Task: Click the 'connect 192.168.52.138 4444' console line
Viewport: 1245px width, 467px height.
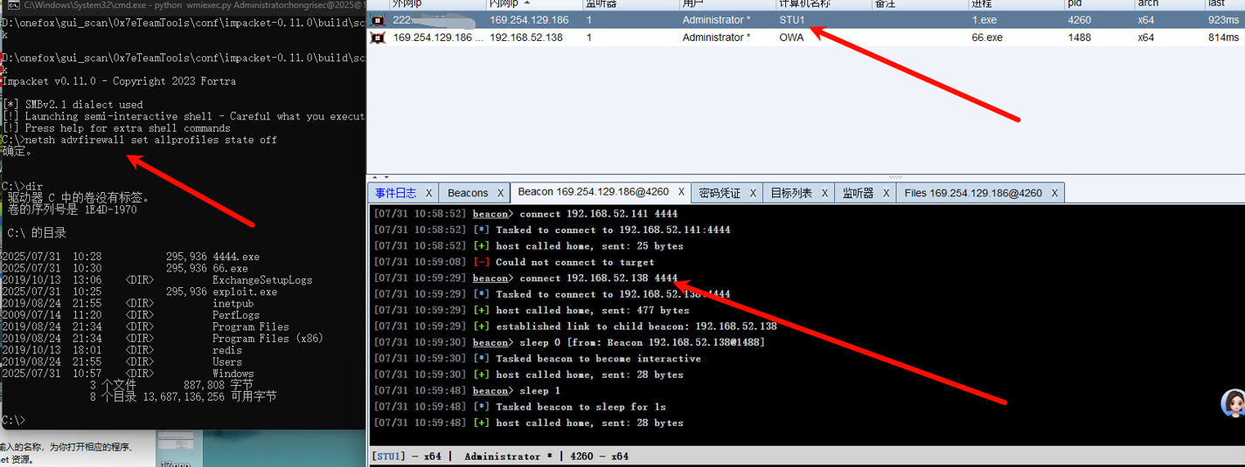Action: click(525, 278)
